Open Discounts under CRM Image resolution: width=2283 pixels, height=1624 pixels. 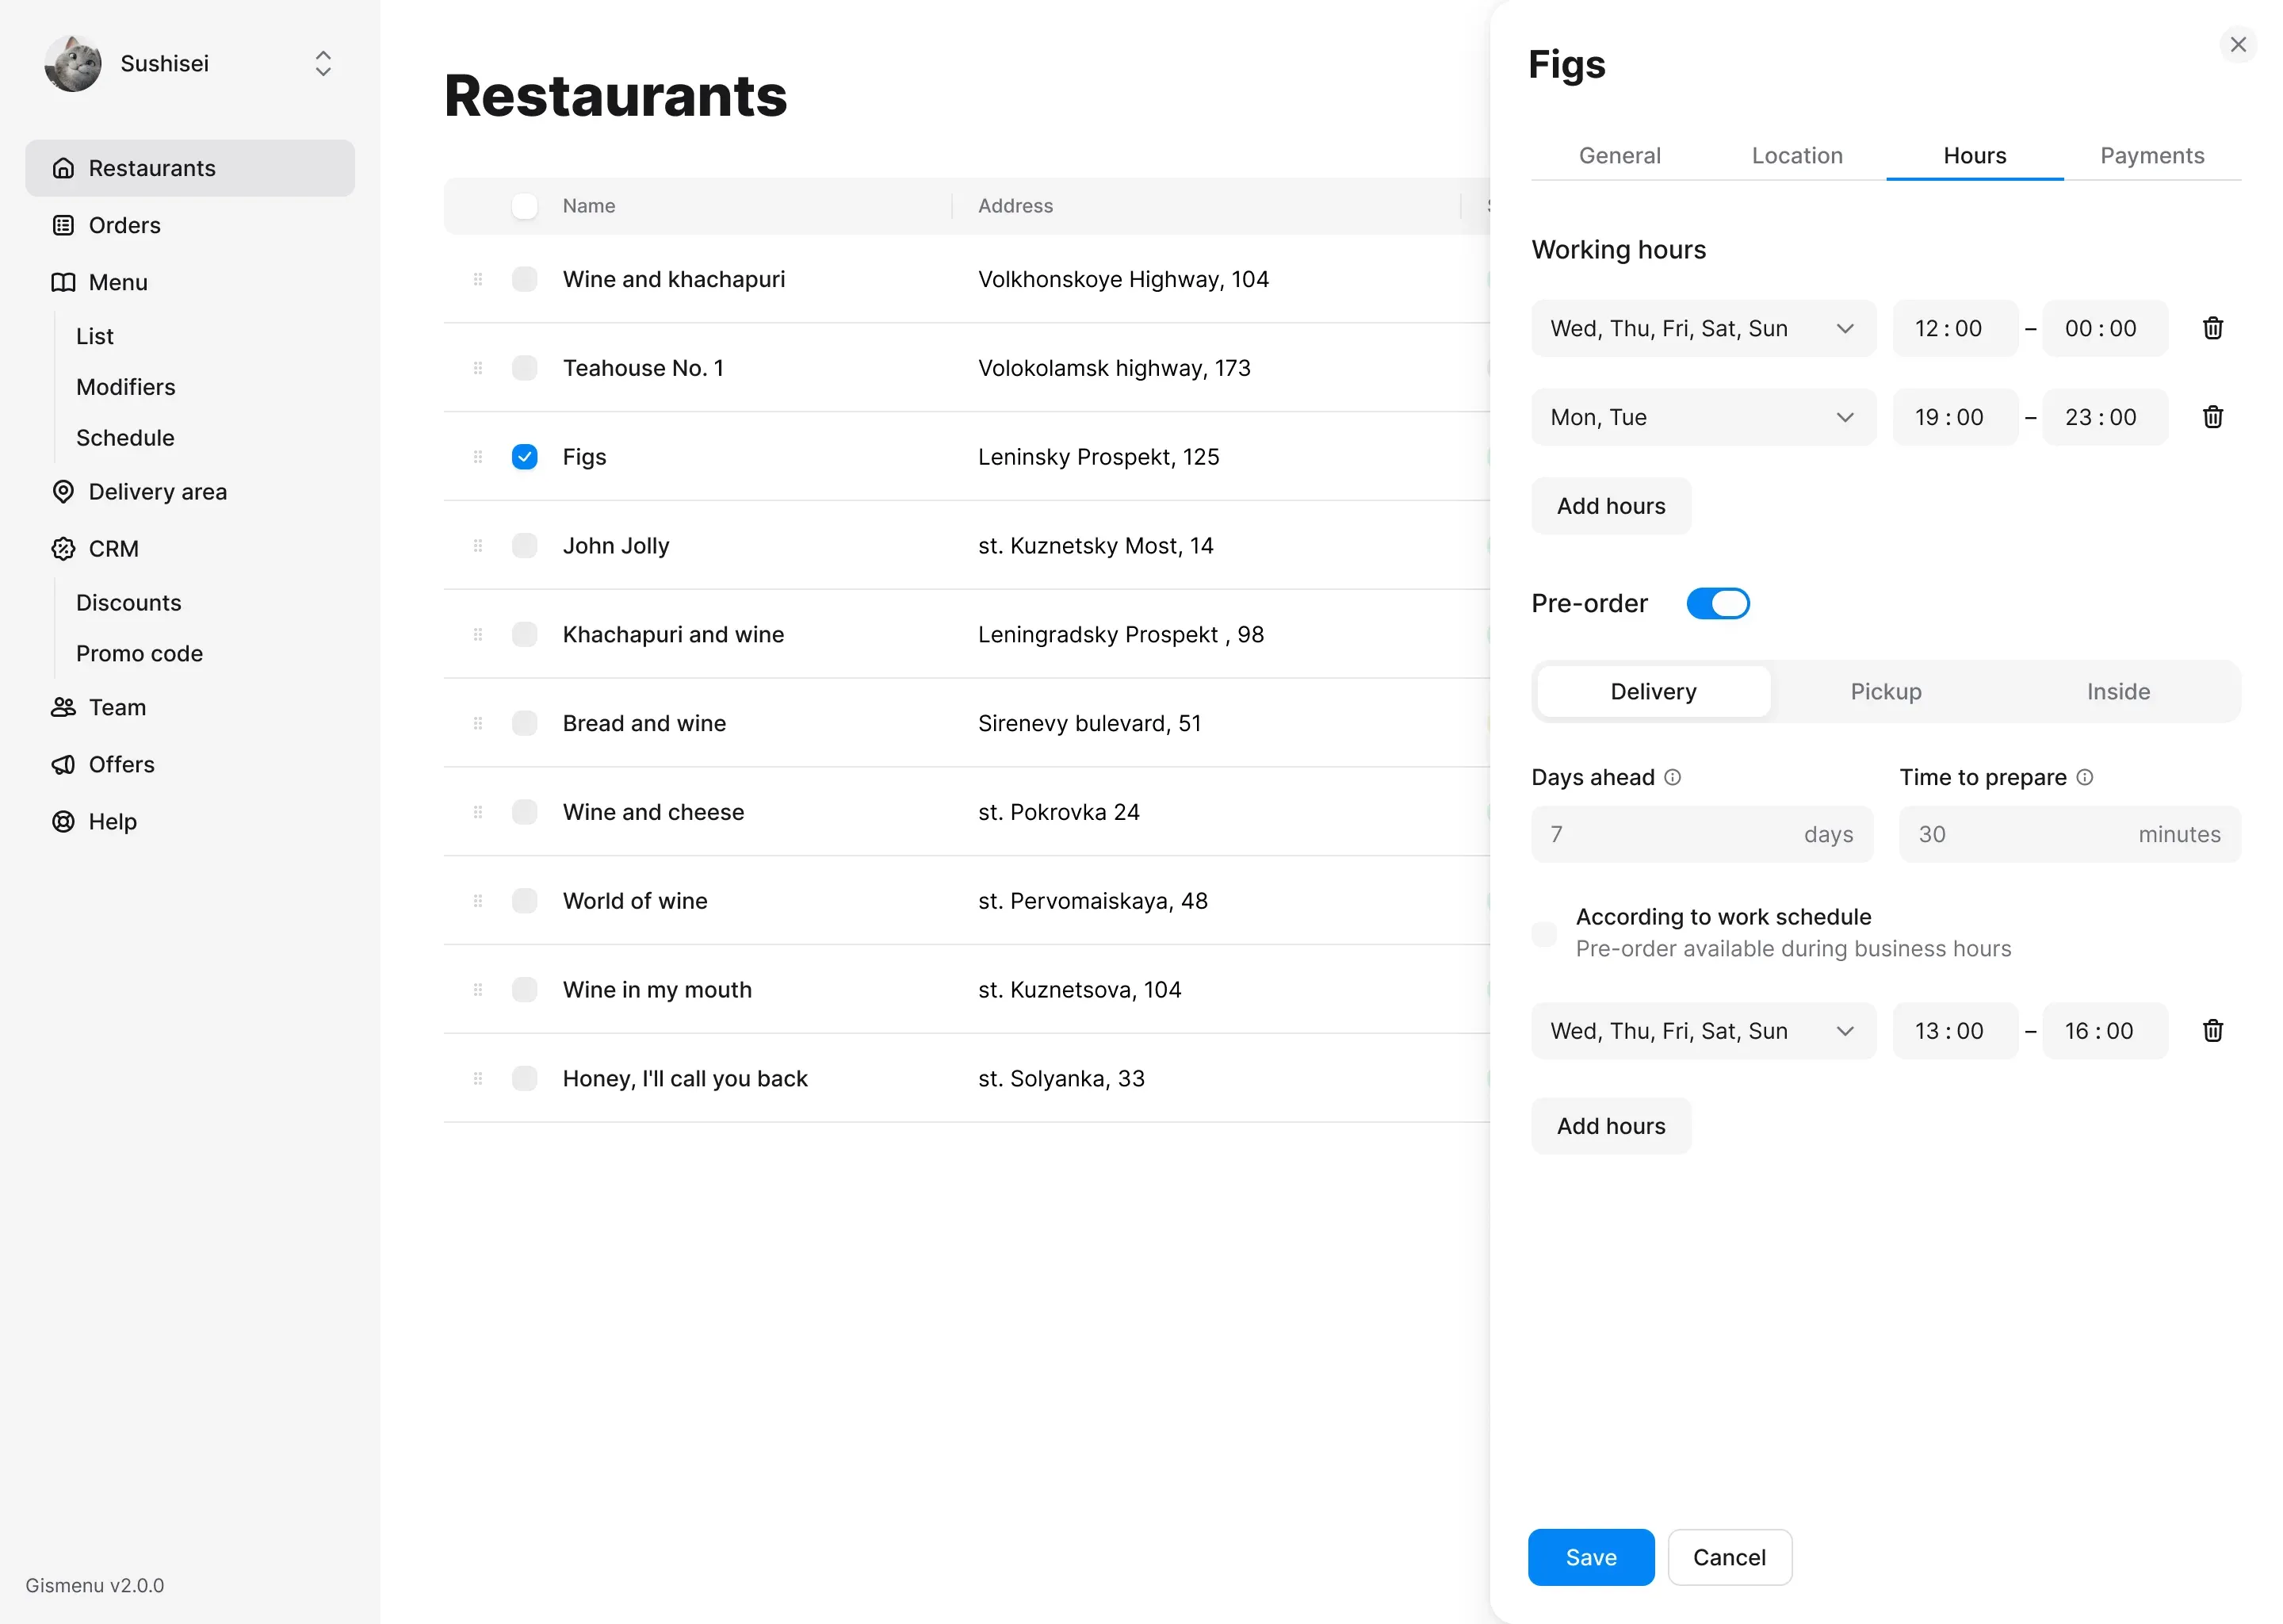129,603
